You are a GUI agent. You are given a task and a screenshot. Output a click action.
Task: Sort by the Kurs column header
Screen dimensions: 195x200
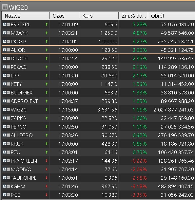pos(99,16)
